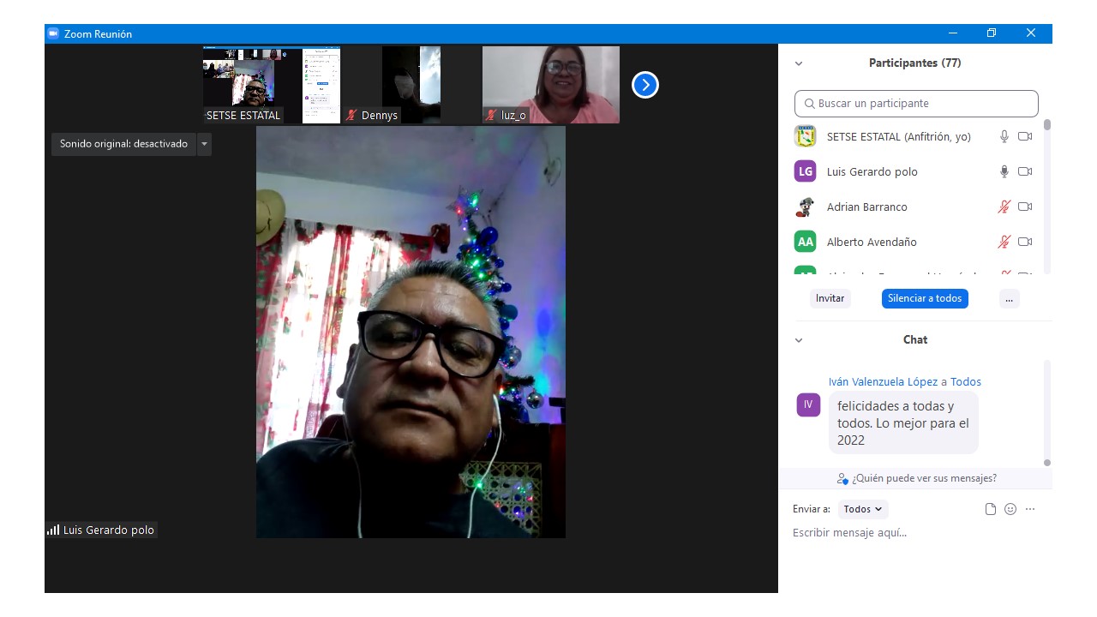
Task: Select the LG participant avatar
Action: point(805,171)
